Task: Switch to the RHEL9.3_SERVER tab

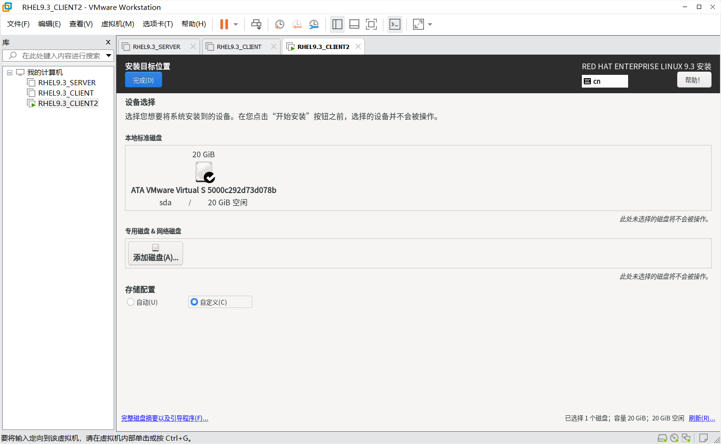Action: tap(156, 46)
